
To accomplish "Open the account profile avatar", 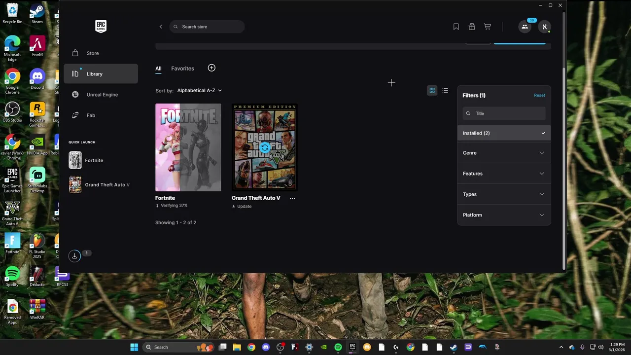I will pos(544,27).
